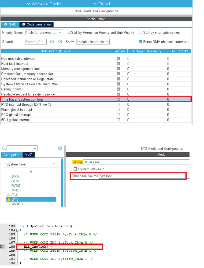Click the Enabled column header
This screenshot has width=204, height=268.
tap(118, 51)
